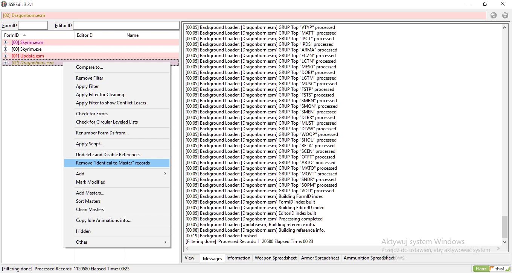Click the log line containing GRUP Top "VTYP"
512x273 pixels.
tap(260, 27)
